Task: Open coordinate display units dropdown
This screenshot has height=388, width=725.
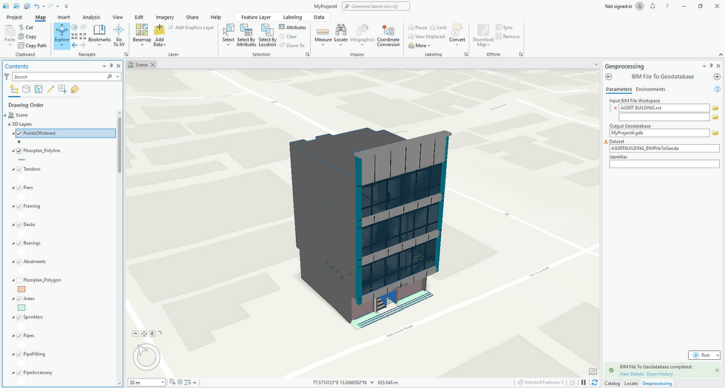Action: [x=372, y=383]
